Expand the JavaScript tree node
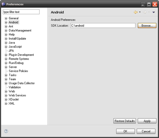The width and height of the screenshot is (159, 138). [x=6, y=47]
